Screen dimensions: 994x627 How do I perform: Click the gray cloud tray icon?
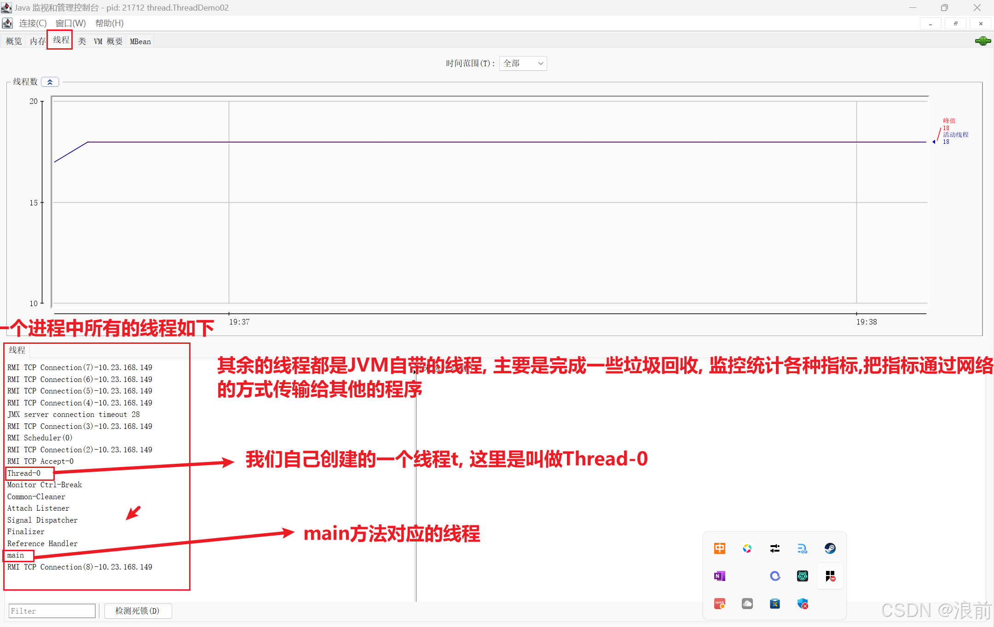click(x=747, y=604)
